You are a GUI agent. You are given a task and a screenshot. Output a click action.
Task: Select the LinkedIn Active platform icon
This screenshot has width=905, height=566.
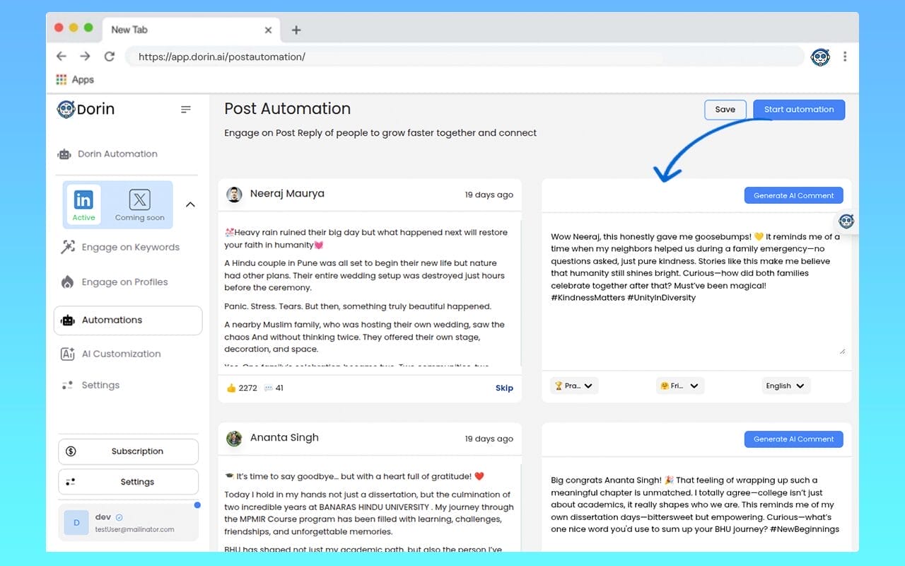point(83,204)
